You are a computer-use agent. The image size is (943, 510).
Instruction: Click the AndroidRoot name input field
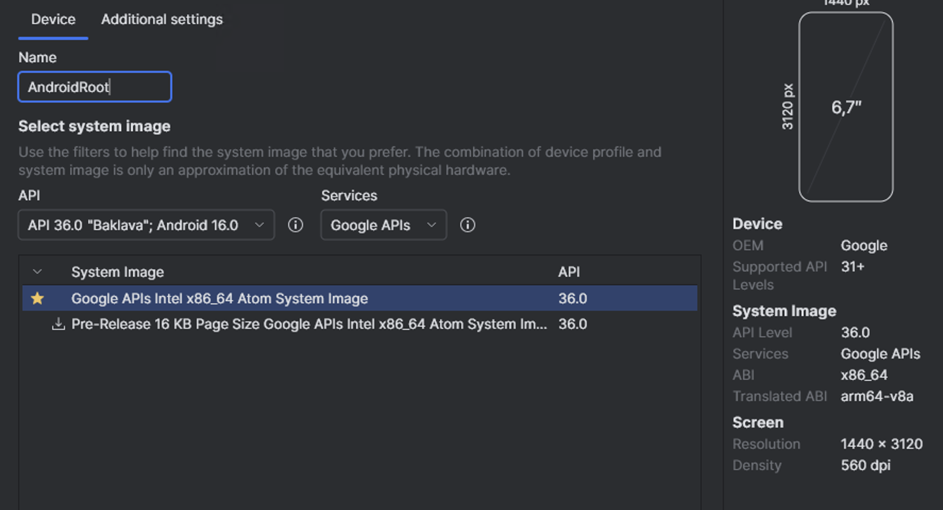(95, 87)
